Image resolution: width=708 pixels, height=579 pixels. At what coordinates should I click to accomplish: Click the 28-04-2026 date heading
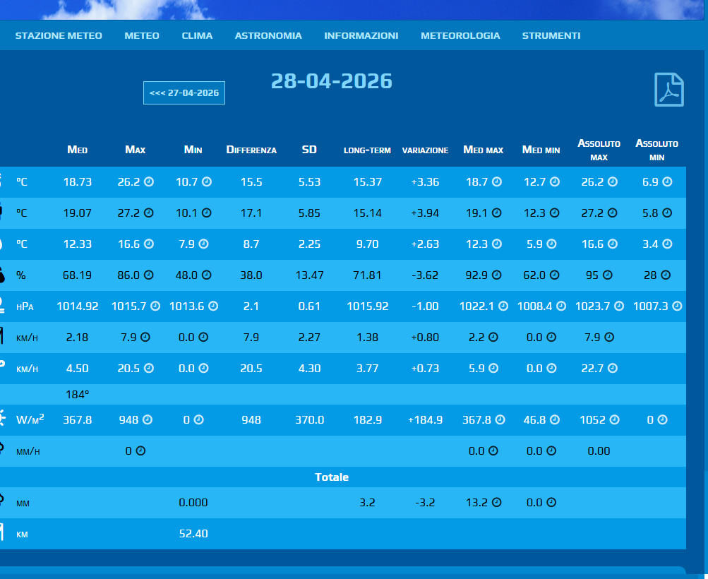[x=332, y=80]
